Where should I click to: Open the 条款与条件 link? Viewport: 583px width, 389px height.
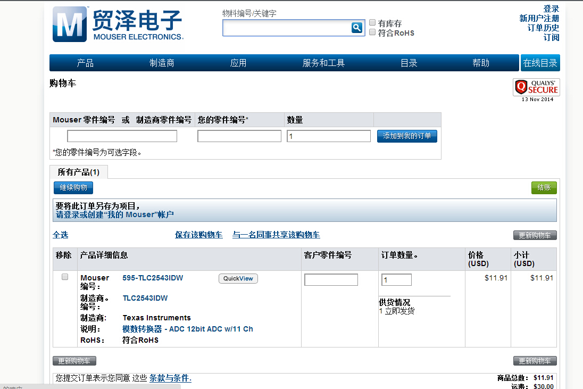(x=170, y=378)
